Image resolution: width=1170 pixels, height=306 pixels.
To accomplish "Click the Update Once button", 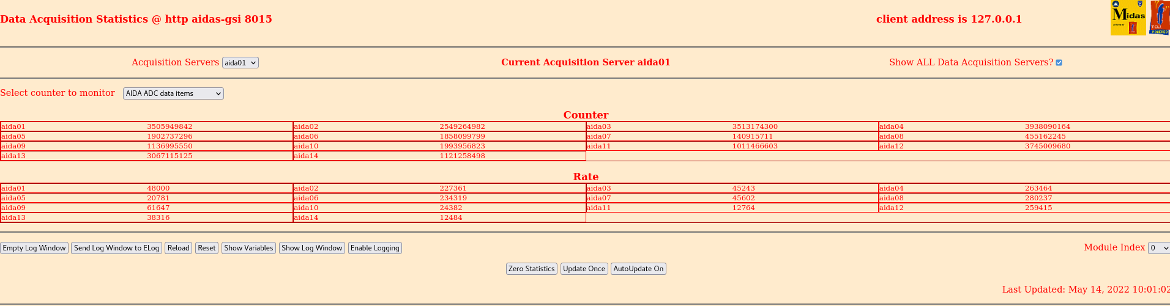I will tap(584, 269).
